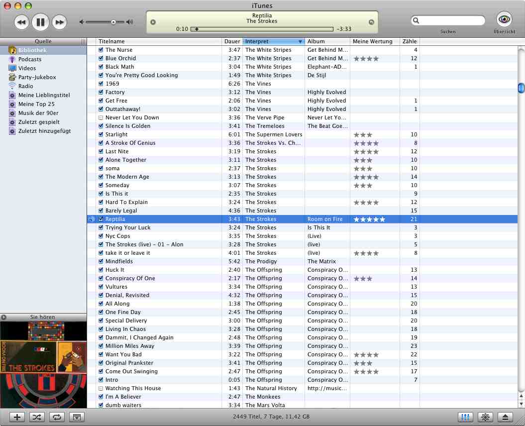Toggle repeat mode button
Image resolution: width=525 pixels, height=426 pixels.
57,417
